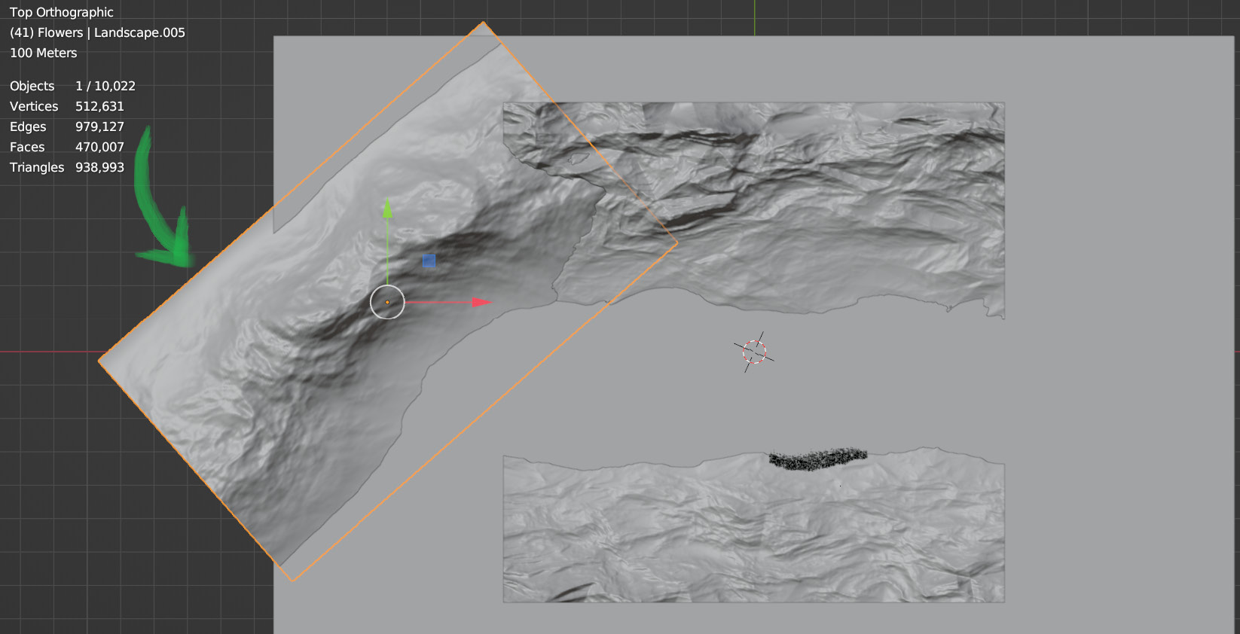Click the Triangles value '938,993'

[99, 167]
